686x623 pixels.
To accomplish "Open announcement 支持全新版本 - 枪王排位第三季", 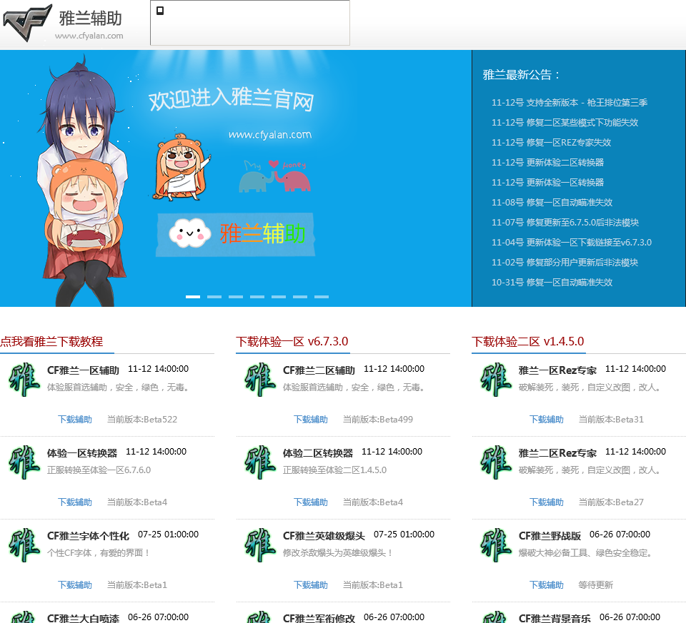I will click(x=570, y=103).
